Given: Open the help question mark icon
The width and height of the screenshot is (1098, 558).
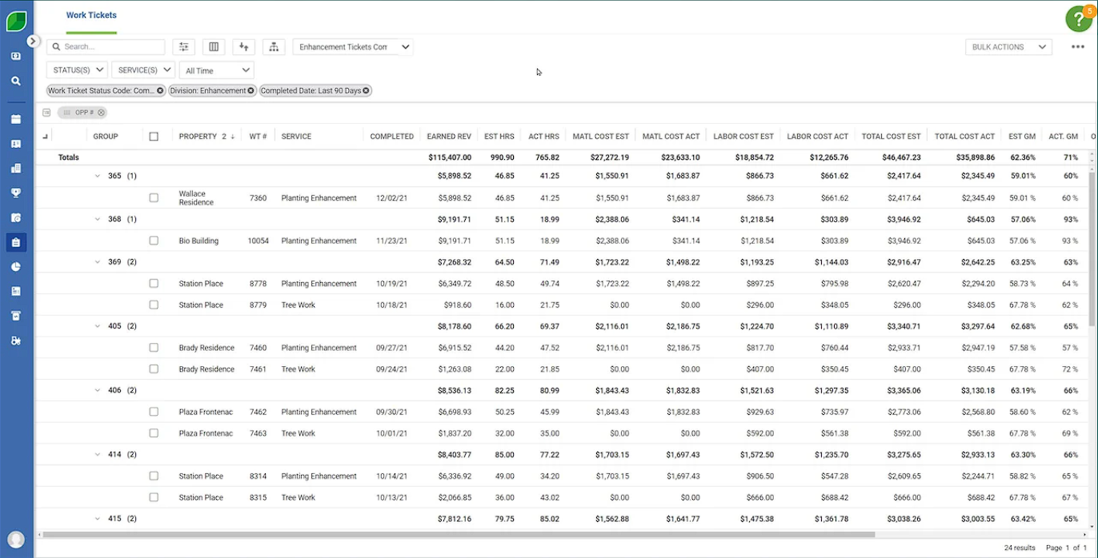Looking at the screenshot, I should (x=1079, y=19).
